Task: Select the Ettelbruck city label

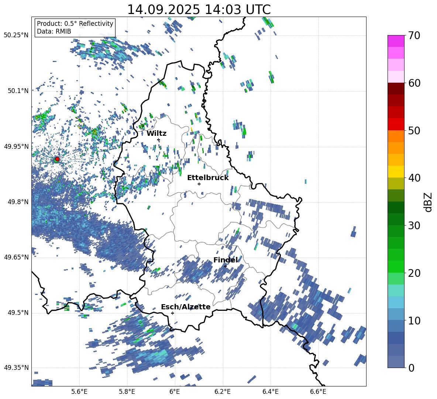Action: [208, 178]
